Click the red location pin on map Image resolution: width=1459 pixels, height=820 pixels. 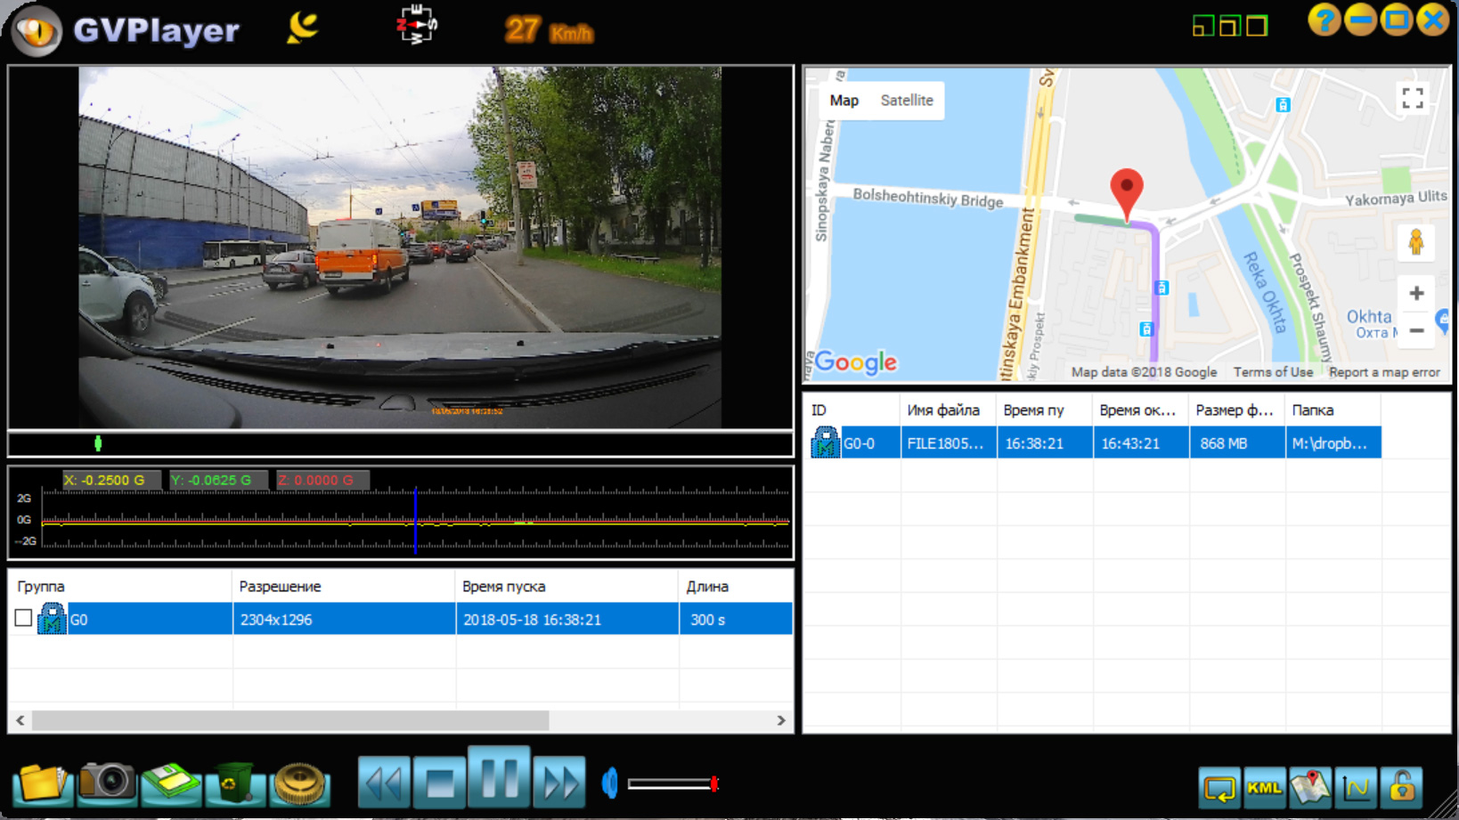pos(1127,194)
